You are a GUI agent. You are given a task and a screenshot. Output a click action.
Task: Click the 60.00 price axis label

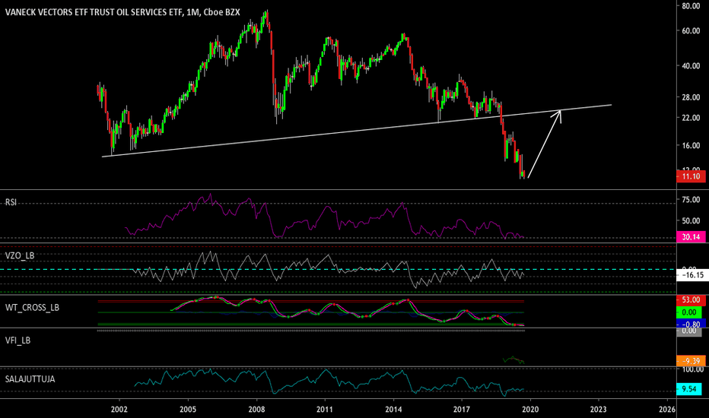(691, 30)
